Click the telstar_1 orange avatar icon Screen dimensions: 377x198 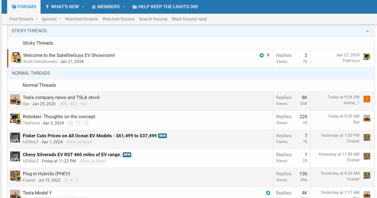tap(367, 99)
